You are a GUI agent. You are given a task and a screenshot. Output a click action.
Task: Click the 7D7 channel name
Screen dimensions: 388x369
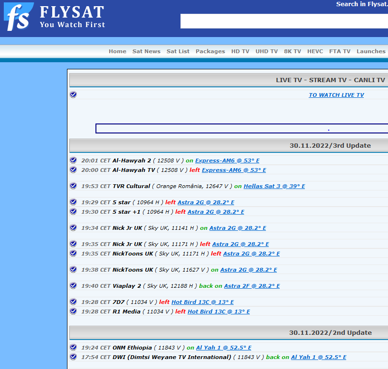[x=119, y=302]
